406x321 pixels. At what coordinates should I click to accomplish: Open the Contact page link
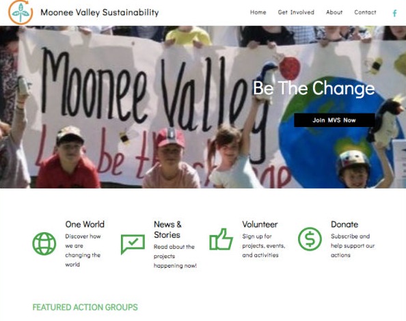365,12
